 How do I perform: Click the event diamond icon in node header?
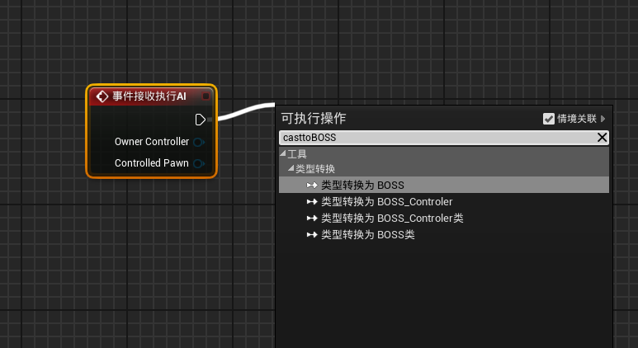click(102, 96)
